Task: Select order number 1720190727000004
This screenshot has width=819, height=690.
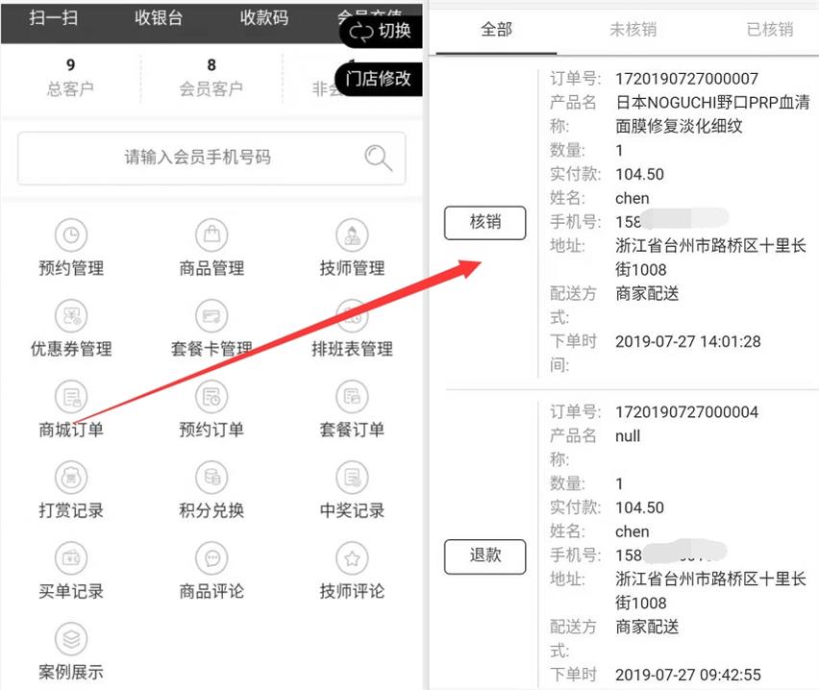Action: [x=687, y=412]
